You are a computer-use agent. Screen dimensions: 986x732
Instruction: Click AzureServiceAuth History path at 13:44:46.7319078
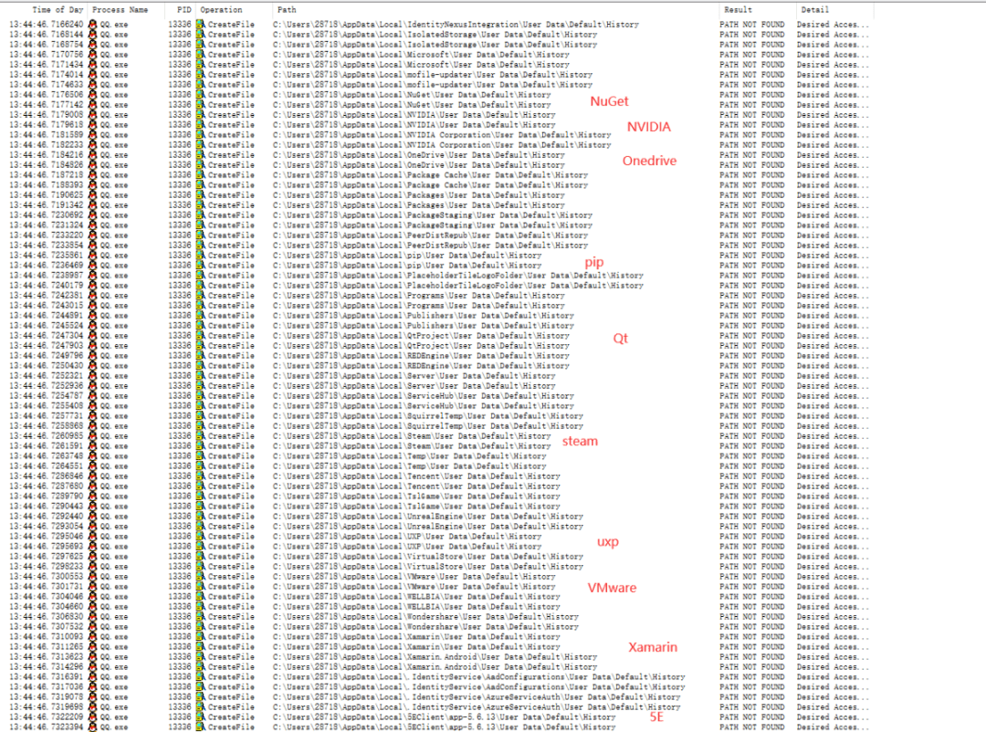click(477, 697)
